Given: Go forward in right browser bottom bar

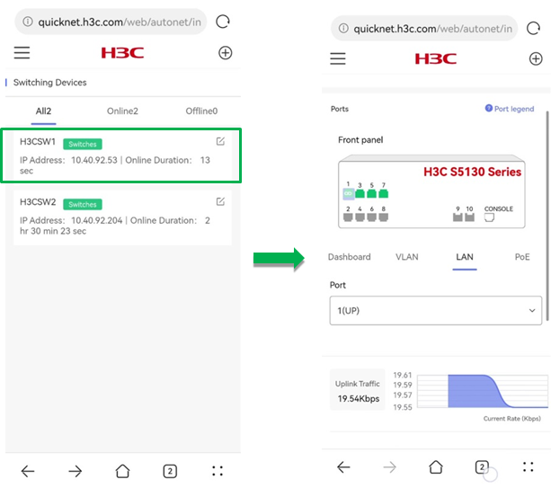Looking at the screenshot, I should click(389, 467).
